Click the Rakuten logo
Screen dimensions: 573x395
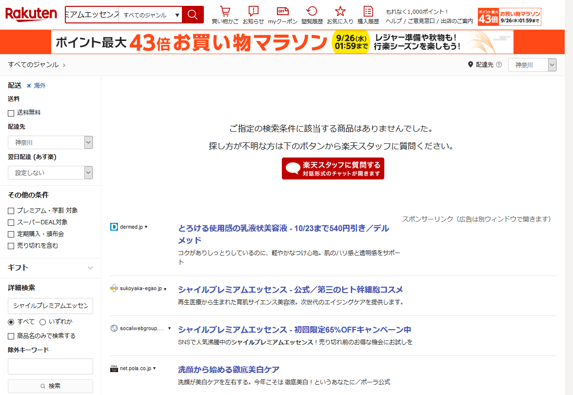click(x=31, y=15)
